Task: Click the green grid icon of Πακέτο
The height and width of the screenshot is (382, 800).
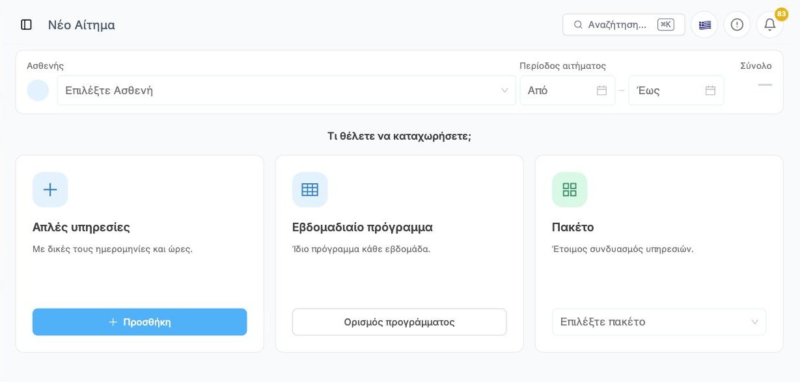Action: tap(570, 190)
